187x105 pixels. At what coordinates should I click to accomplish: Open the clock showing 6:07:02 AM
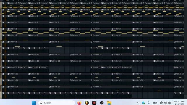[179, 101]
